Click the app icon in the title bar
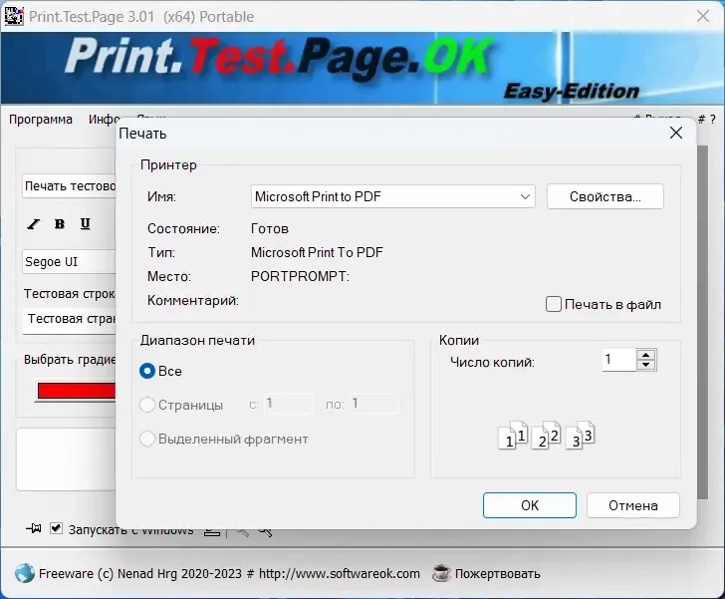 click(x=14, y=16)
